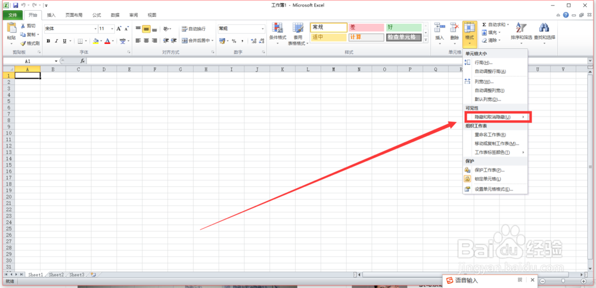This screenshot has width=596, height=288.
Task: Toggle Italic formatting button
Action: (57, 41)
